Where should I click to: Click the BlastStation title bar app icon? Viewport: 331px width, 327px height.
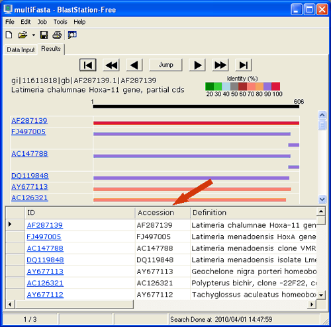tap(8, 9)
